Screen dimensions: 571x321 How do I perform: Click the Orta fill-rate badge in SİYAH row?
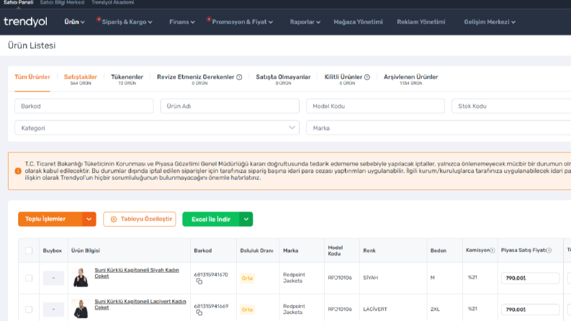point(247,278)
